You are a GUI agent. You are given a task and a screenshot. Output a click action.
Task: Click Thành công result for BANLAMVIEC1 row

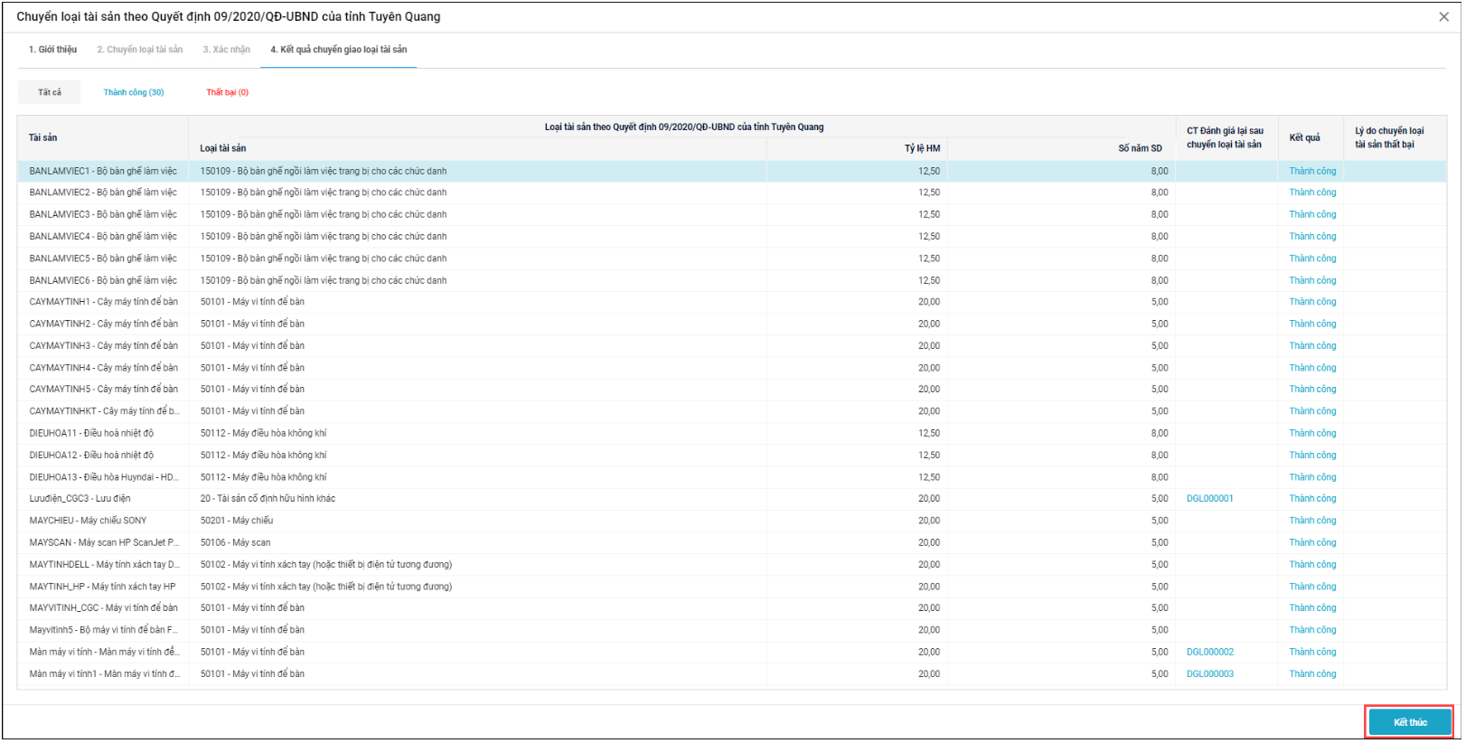[x=1312, y=171]
